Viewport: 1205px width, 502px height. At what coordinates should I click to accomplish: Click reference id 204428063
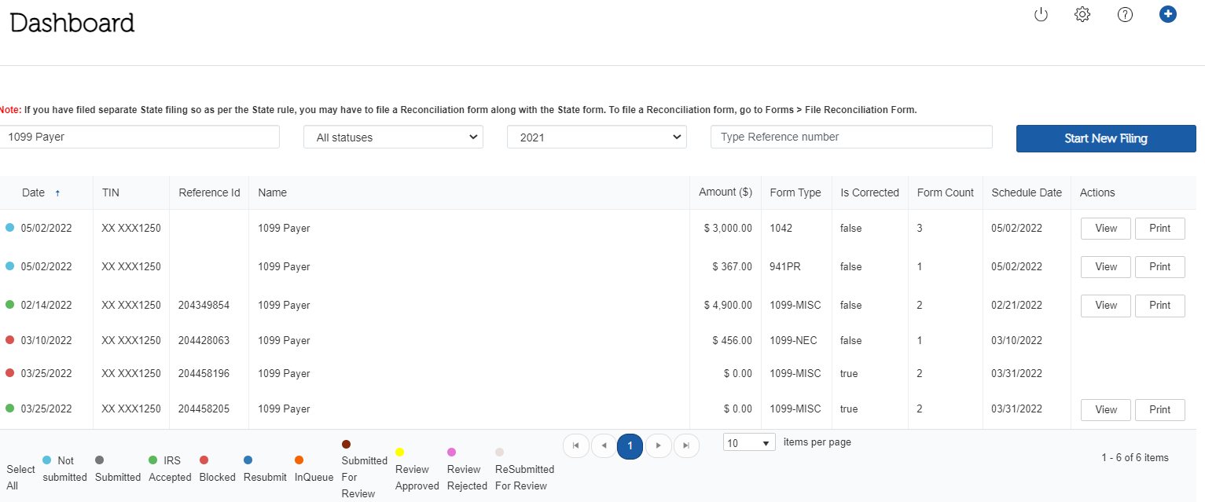pyautogui.click(x=204, y=341)
